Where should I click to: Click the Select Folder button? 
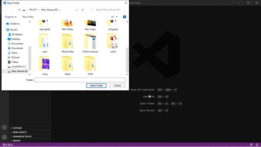(96, 85)
